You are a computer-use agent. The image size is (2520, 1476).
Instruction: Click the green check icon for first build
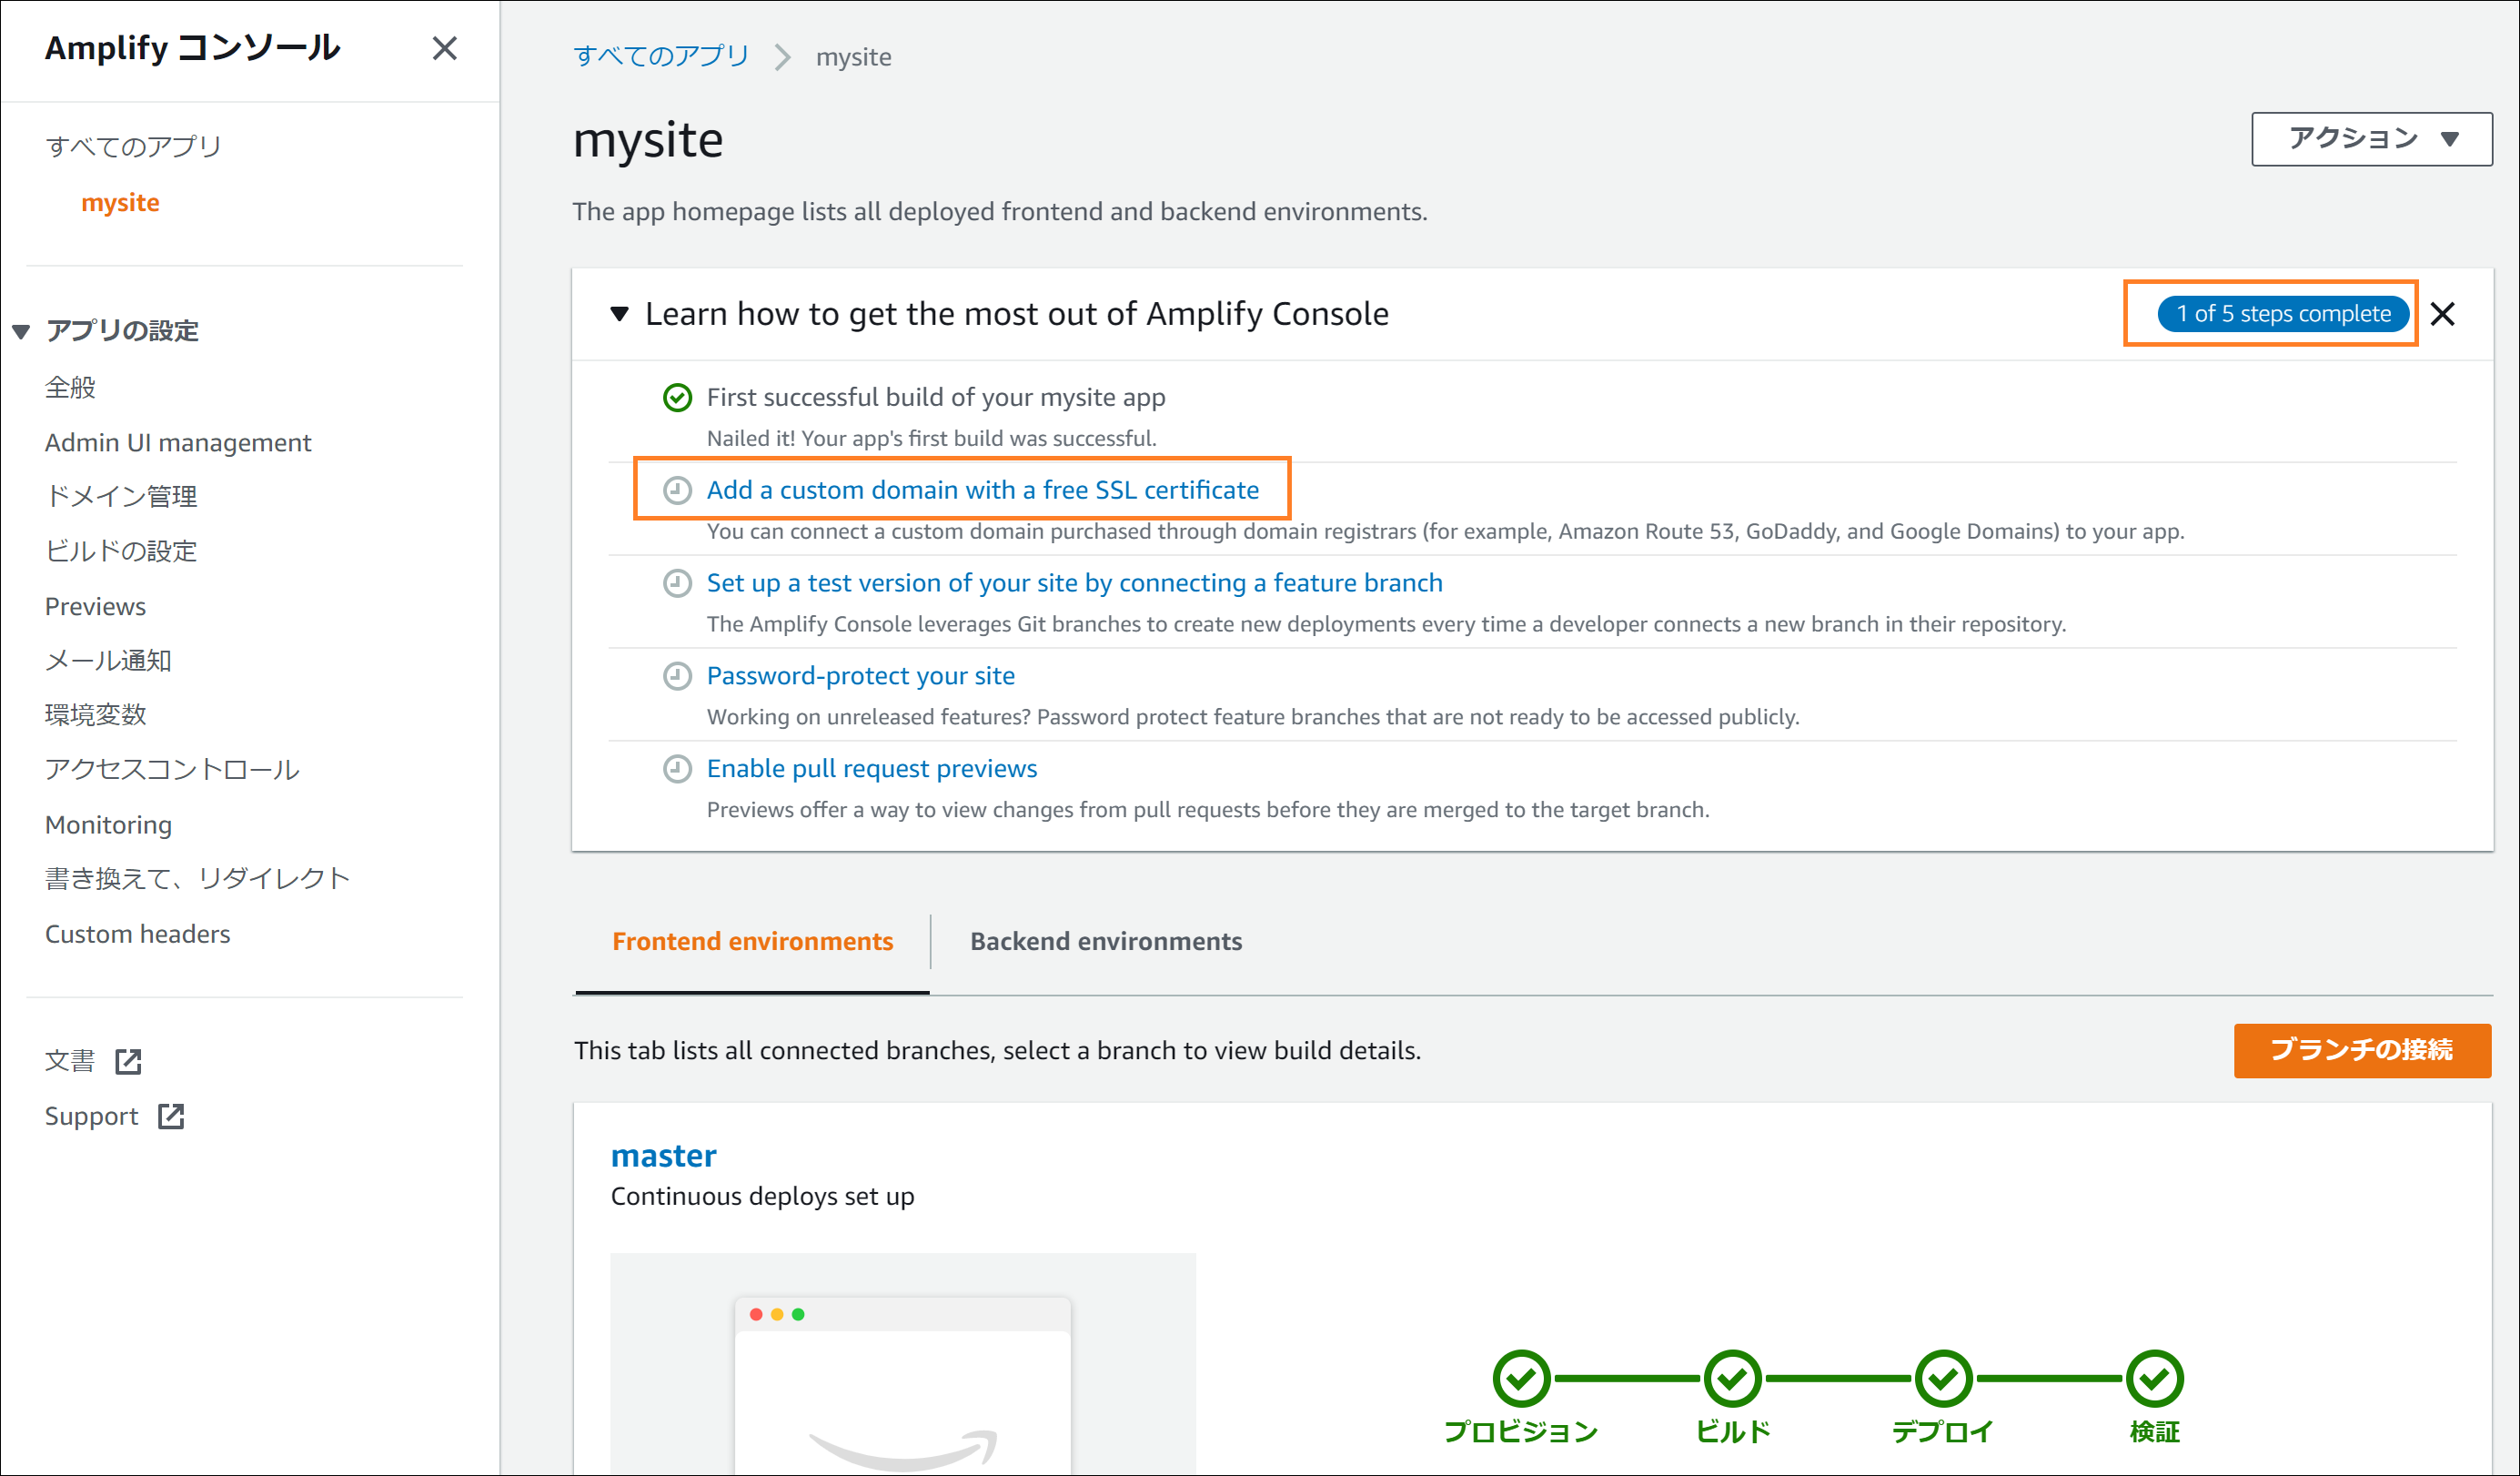pyautogui.click(x=678, y=398)
